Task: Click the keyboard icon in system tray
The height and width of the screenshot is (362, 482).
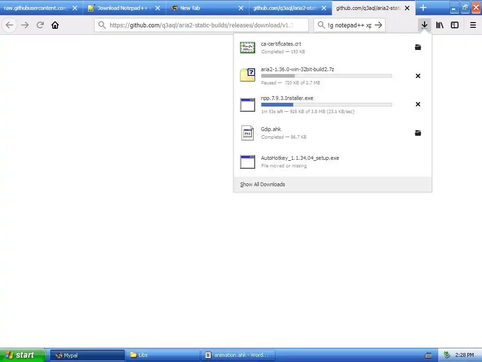Action: [428, 355]
